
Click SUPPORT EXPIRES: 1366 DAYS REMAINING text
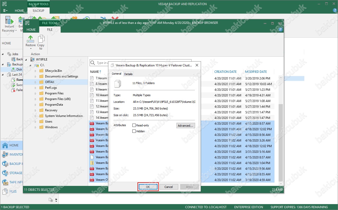coord(299,207)
